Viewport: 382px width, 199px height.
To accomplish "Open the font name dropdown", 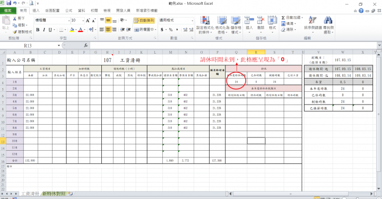I will (69, 21).
